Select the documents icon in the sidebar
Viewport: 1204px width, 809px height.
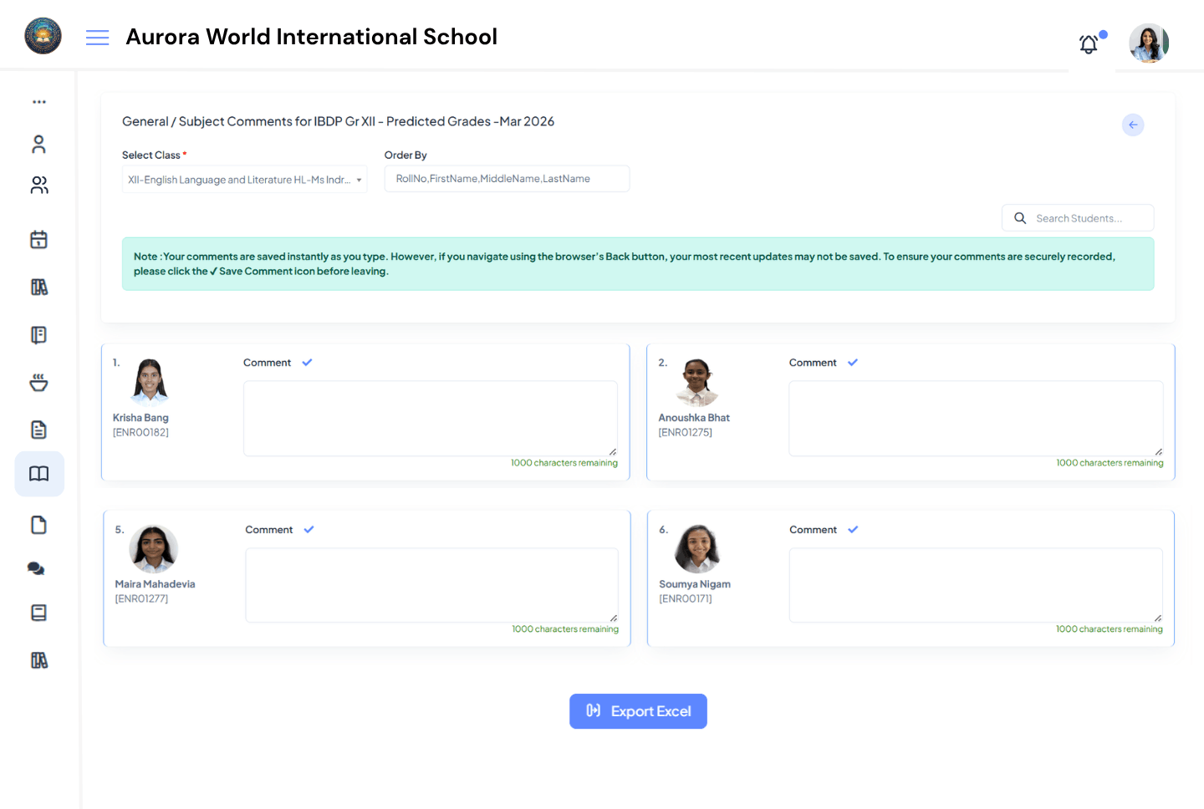coord(38,429)
